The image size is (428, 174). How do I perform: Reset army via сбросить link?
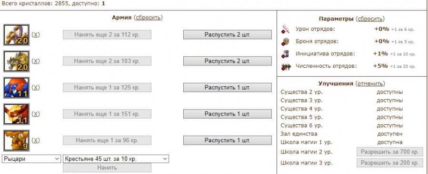click(x=148, y=18)
